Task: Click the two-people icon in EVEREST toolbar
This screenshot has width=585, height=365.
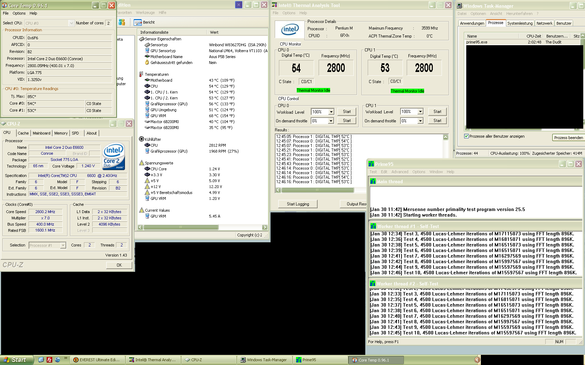Action: [x=122, y=22]
